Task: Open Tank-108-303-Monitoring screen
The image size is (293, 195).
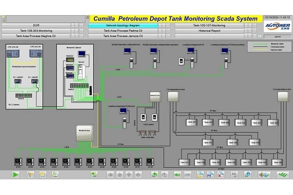Action: [x=36, y=31]
